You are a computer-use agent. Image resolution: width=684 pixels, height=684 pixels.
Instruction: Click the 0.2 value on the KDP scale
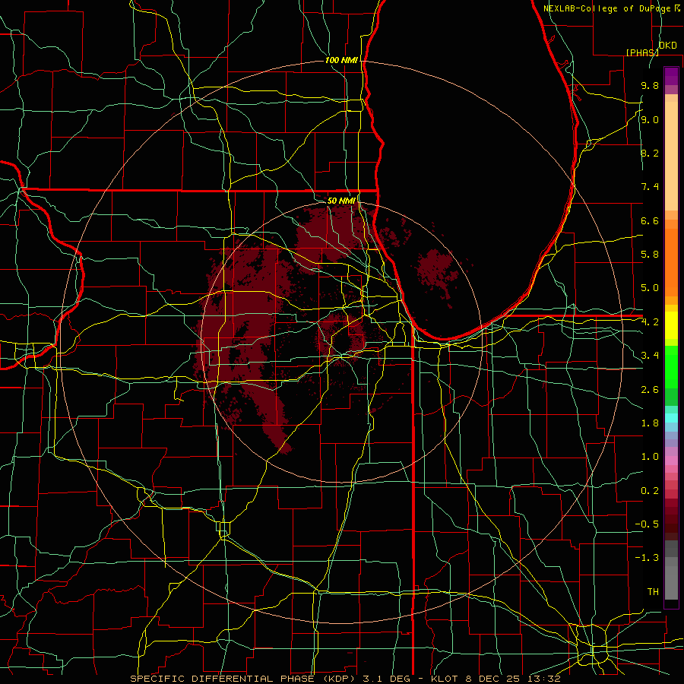tap(650, 491)
